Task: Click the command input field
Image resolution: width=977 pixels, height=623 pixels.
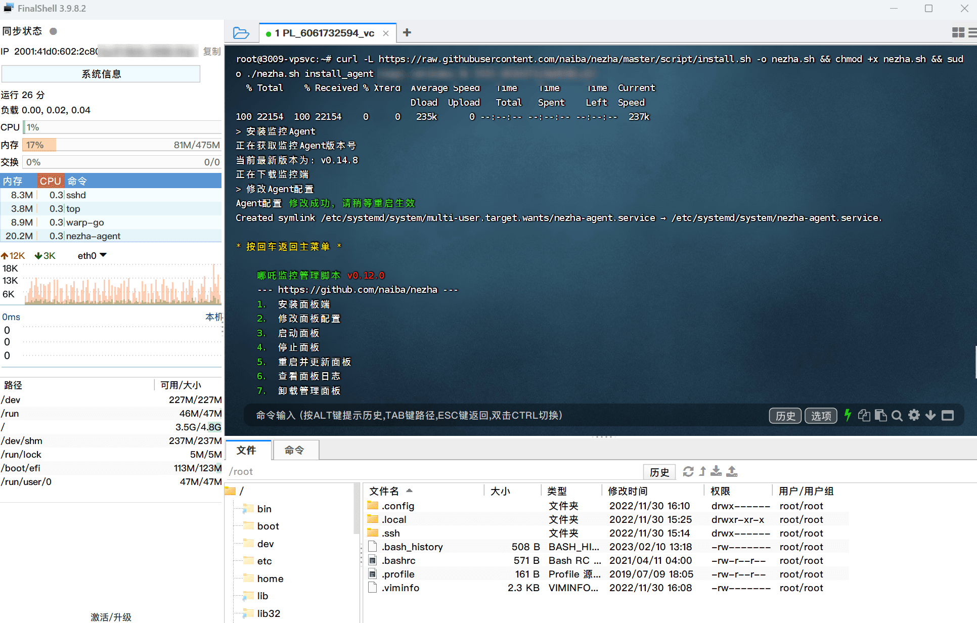Action: tap(506, 416)
